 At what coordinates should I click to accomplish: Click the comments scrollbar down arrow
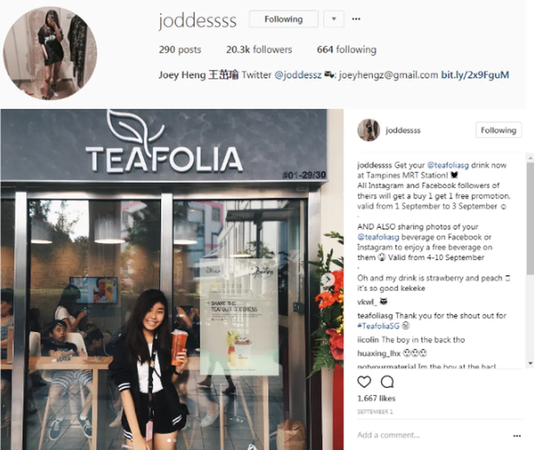[530, 364]
